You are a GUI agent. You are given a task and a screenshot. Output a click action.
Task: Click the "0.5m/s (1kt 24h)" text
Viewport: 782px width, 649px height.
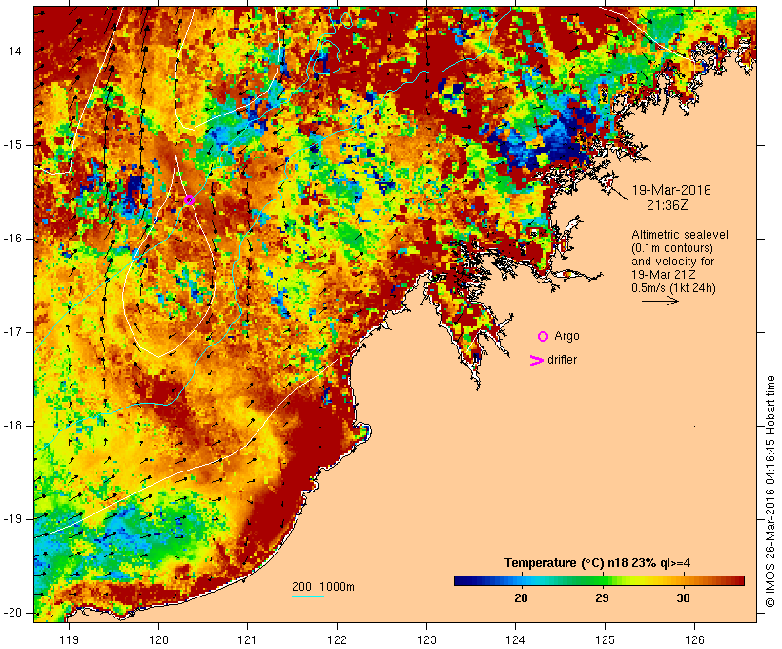[x=673, y=288]
